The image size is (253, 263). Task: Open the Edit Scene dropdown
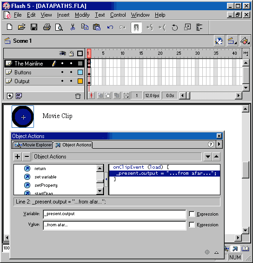pos(232,41)
